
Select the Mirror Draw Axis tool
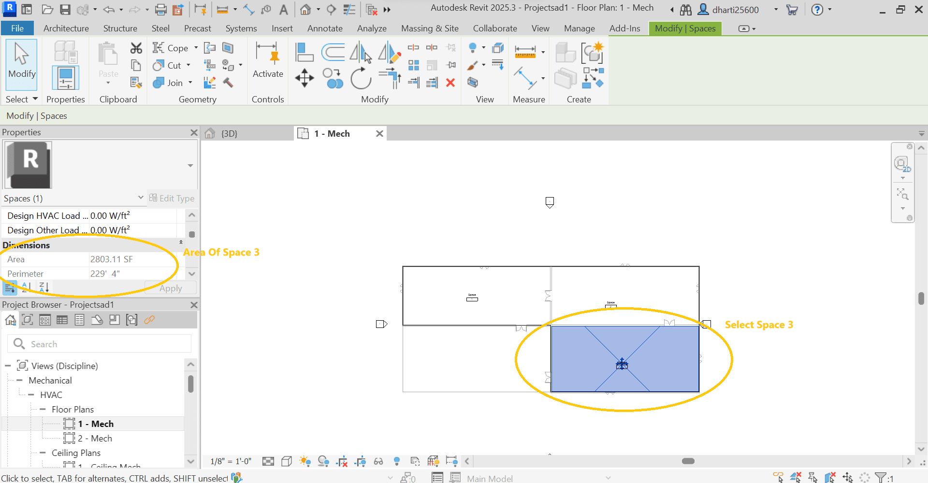(x=389, y=52)
